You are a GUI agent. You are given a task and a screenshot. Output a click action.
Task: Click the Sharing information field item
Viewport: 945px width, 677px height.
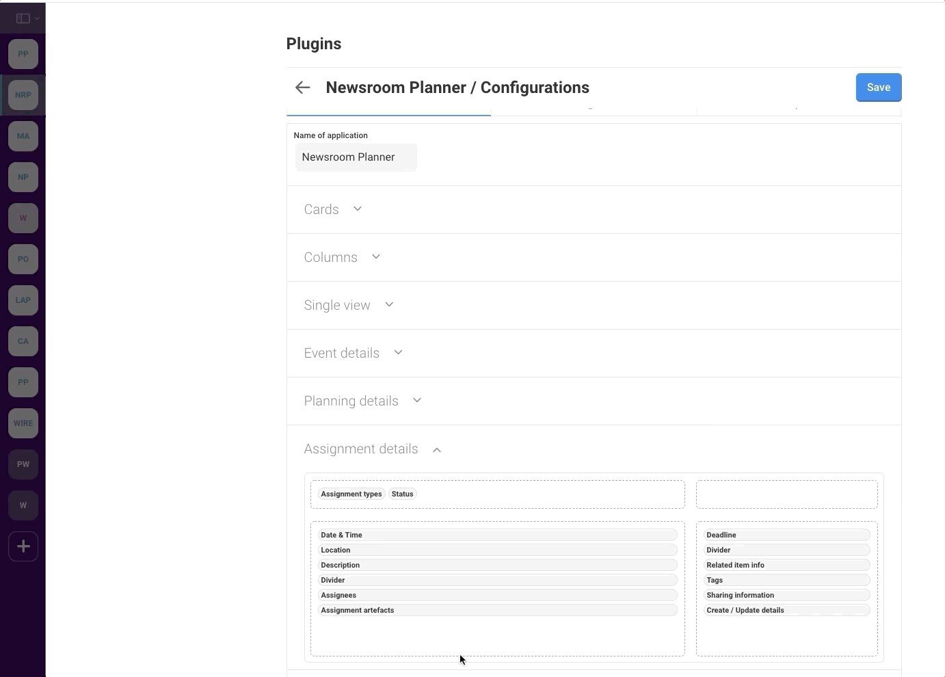[740, 595]
